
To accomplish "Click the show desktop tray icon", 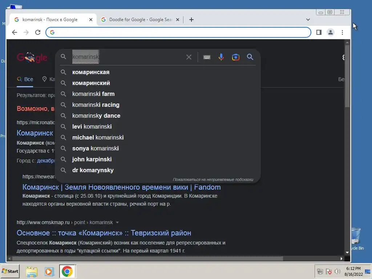I will [368, 271].
